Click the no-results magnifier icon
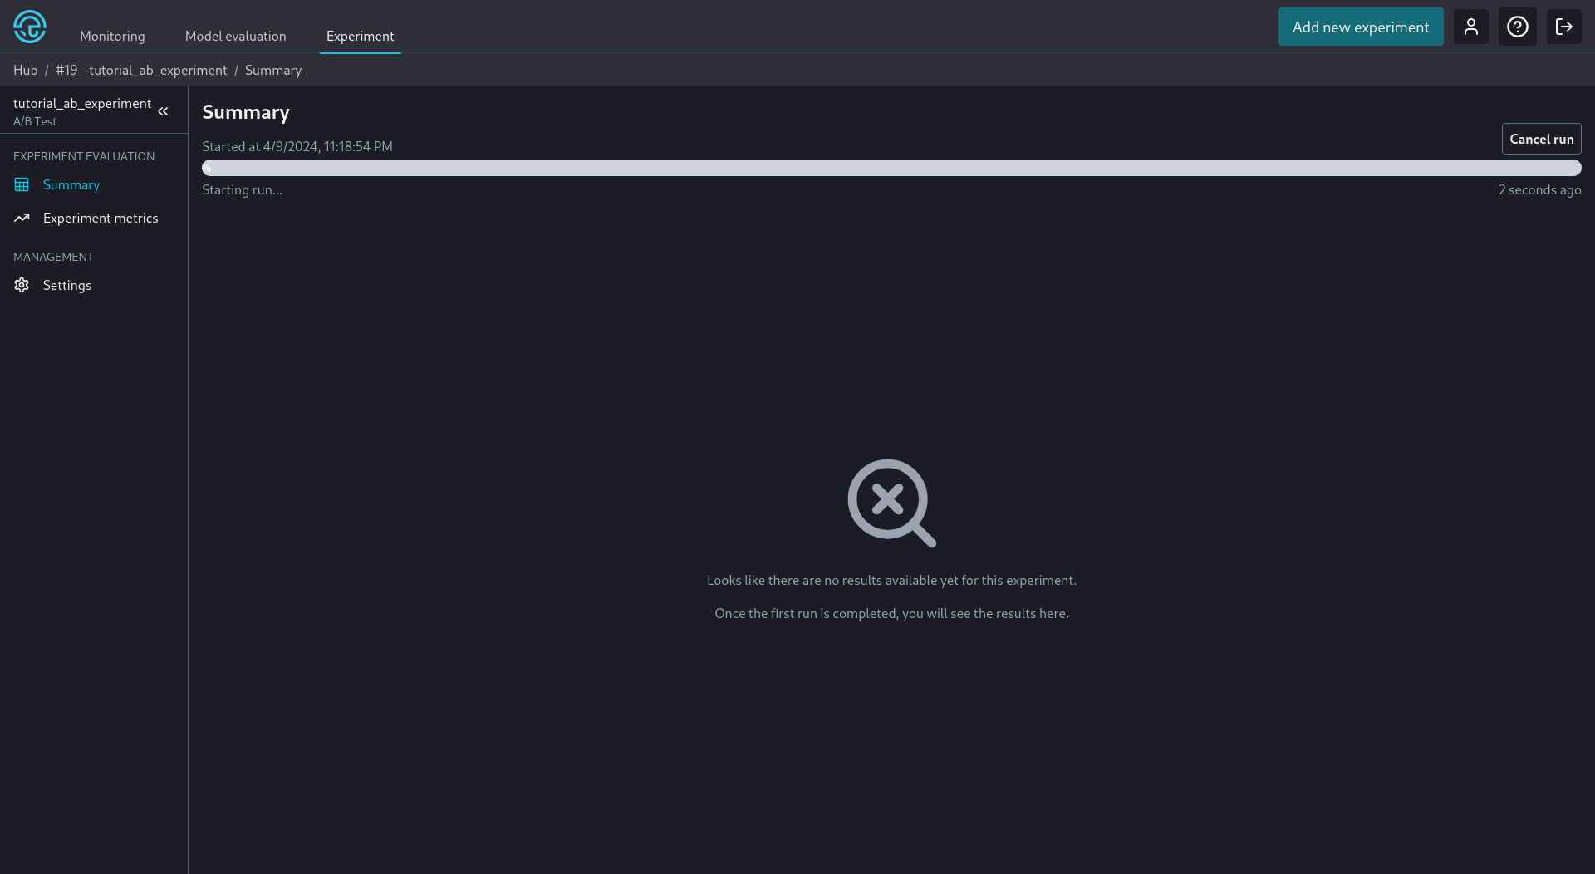This screenshot has height=874, width=1595. click(x=891, y=503)
